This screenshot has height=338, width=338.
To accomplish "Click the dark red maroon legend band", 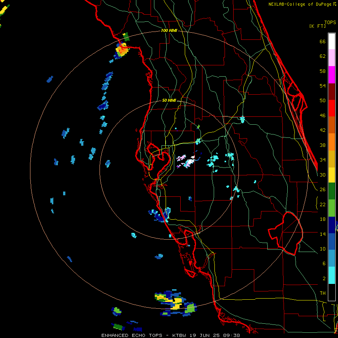I will 332,92.
